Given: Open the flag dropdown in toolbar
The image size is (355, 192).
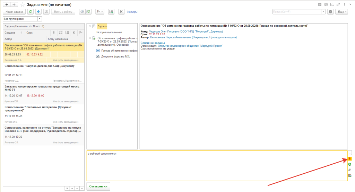Looking at the screenshot, I should coord(100,11).
